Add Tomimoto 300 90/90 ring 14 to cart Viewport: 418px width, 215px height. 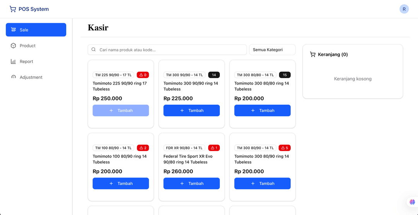coord(192,110)
